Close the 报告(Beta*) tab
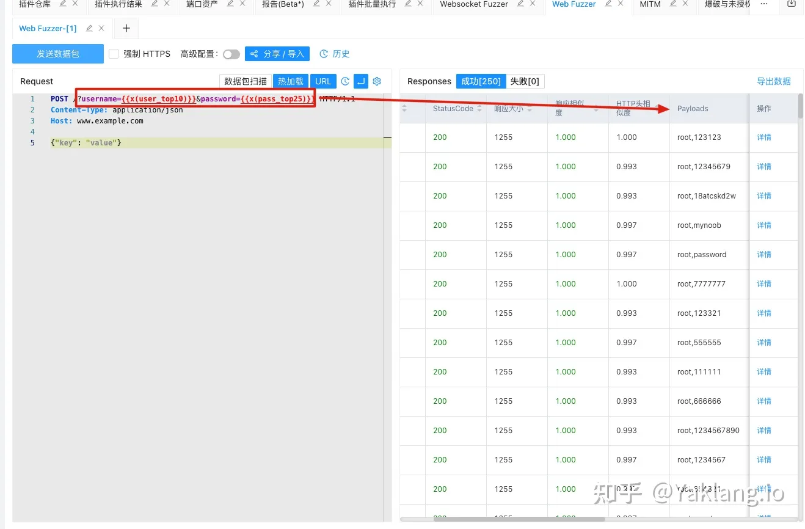The height and width of the screenshot is (529, 805). (329, 4)
